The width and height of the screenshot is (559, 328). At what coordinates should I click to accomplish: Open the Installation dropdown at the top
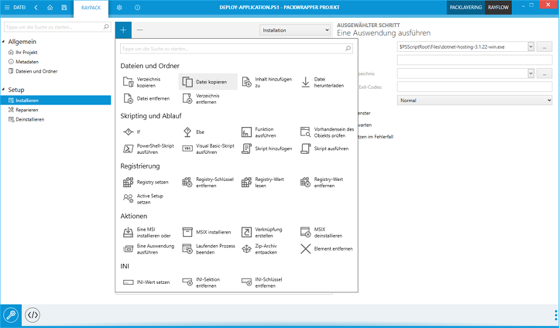click(295, 30)
